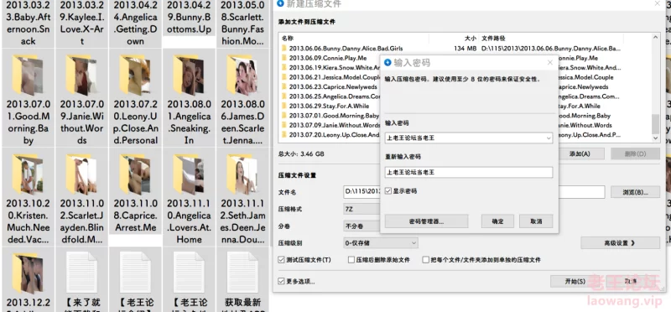Click the 输入密码 dialog's blue app icon

pos(388,63)
